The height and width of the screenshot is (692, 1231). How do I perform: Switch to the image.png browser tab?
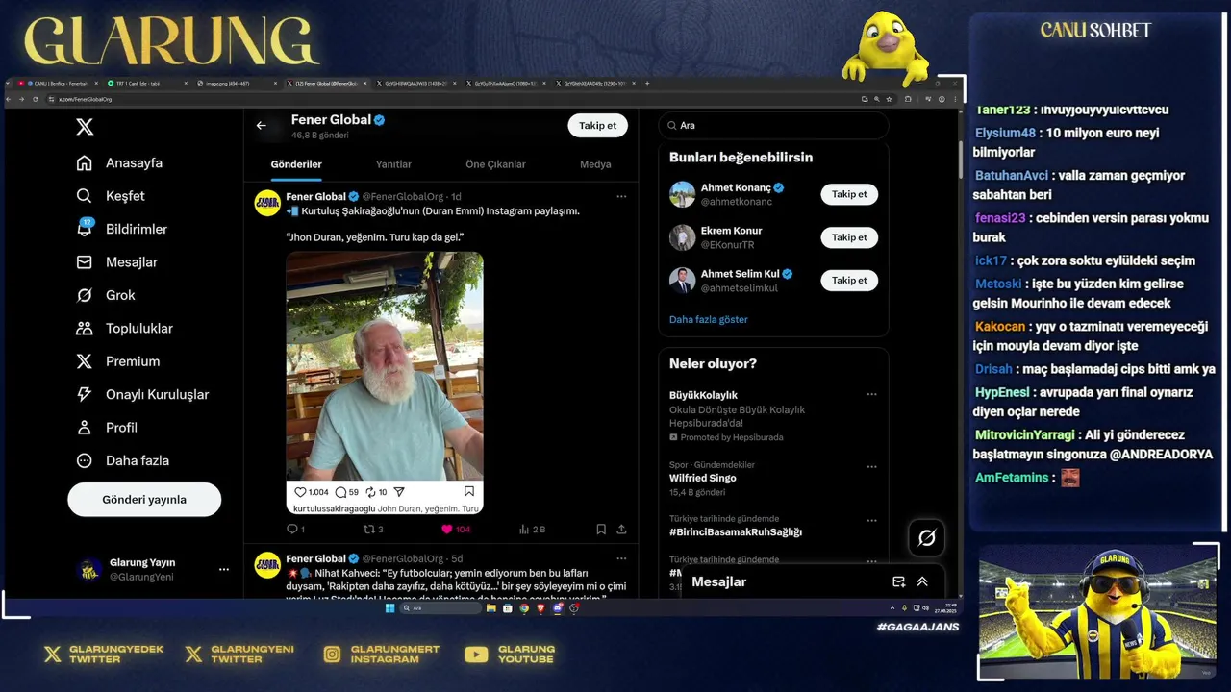click(235, 84)
